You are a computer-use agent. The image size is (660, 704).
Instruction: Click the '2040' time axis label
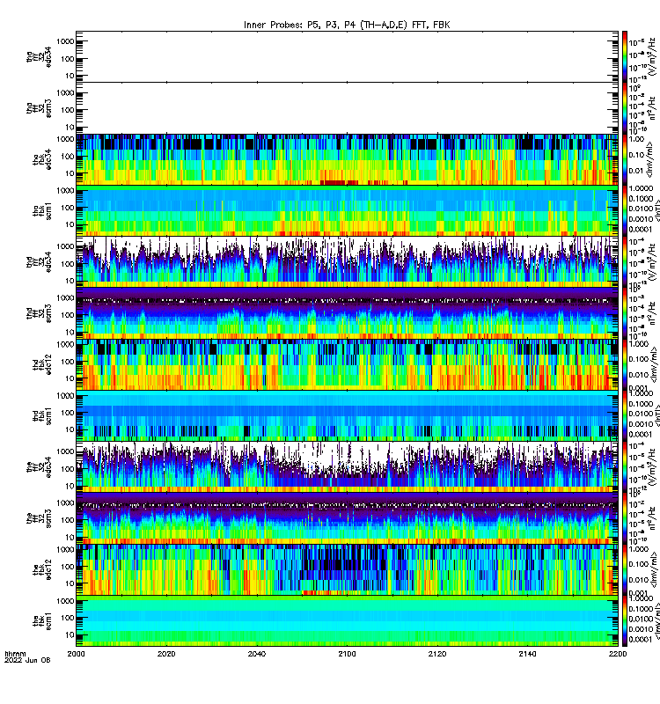click(x=257, y=654)
